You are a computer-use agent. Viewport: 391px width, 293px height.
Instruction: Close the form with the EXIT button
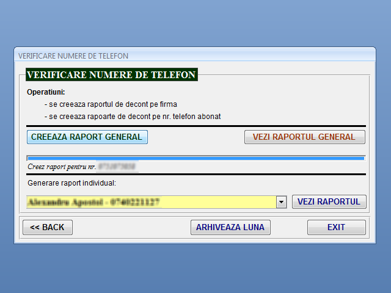[336, 228]
